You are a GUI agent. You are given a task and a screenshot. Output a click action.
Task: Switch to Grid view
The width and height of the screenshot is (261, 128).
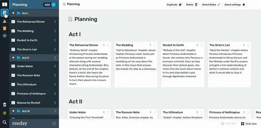click(x=249, y=124)
